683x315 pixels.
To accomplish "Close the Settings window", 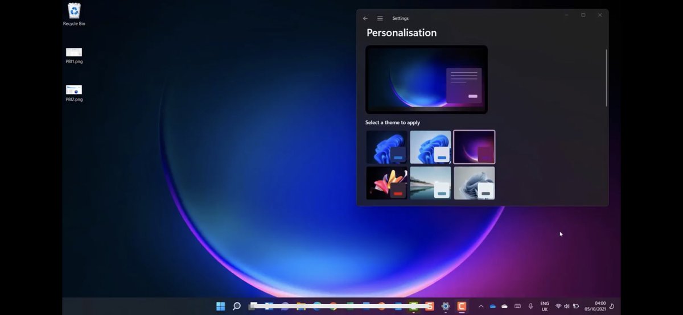I will tap(600, 15).
